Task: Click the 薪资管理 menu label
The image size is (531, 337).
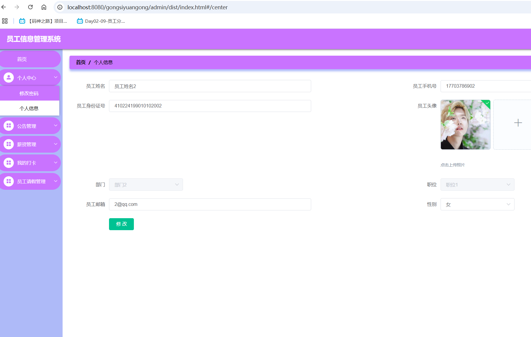Action: pyautogui.click(x=27, y=145)
